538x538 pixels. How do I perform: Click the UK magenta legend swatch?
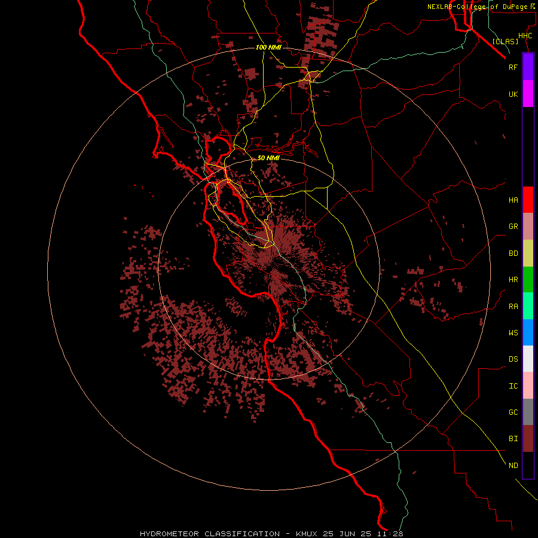528,94
